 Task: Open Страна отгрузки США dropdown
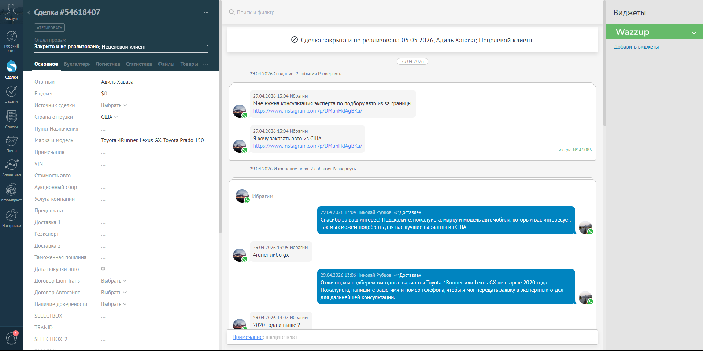(110, 117)
